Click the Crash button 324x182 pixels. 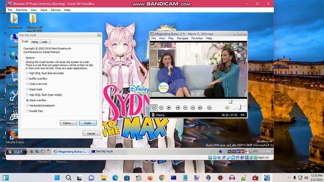[x=88, y=123]
